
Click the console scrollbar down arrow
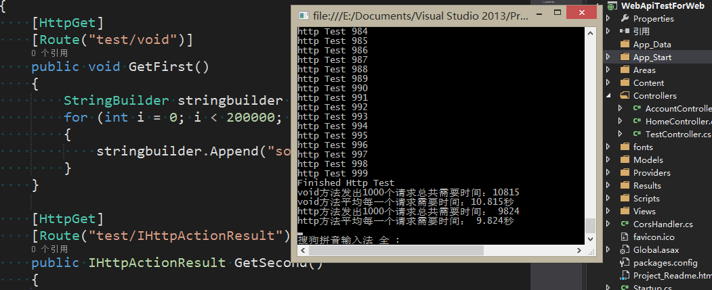590,239
